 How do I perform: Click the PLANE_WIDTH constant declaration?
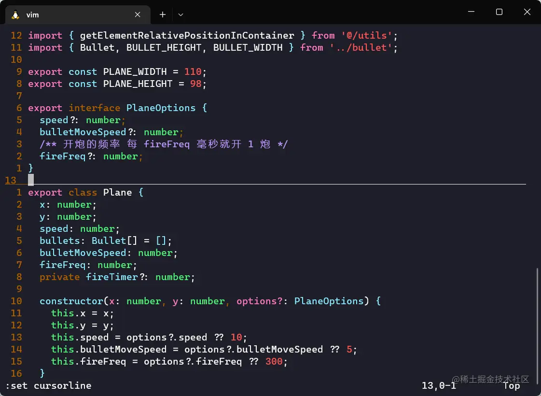click(135, 71)
